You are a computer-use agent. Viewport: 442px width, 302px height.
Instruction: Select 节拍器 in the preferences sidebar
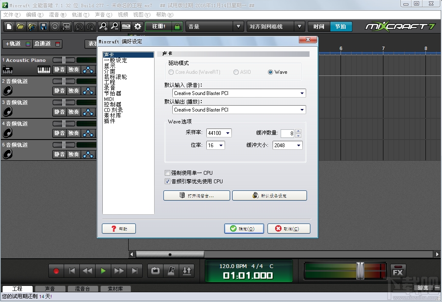pos(112,93)
